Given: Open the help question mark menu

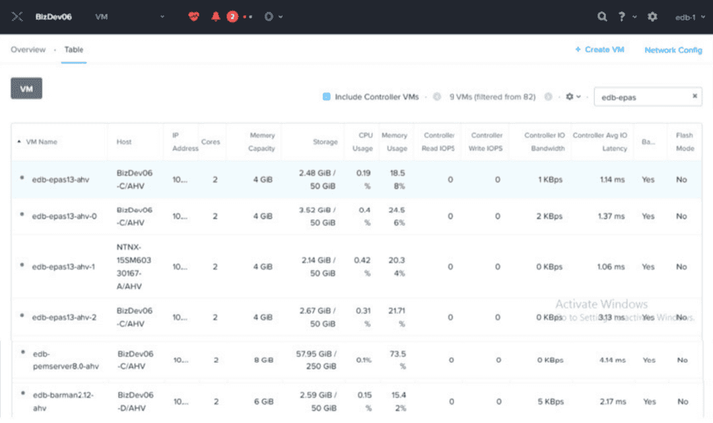Looking at the screenshot, I should click(622, 16).
